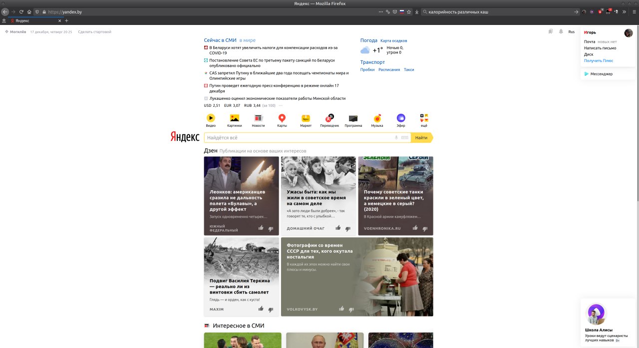Open news about CAS запретил Путину

[279, 75]
